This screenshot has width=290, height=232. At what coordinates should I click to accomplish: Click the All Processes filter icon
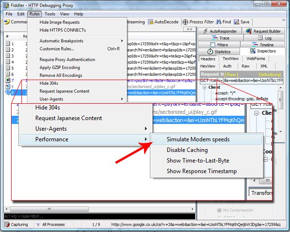click(x=38, y=225)
